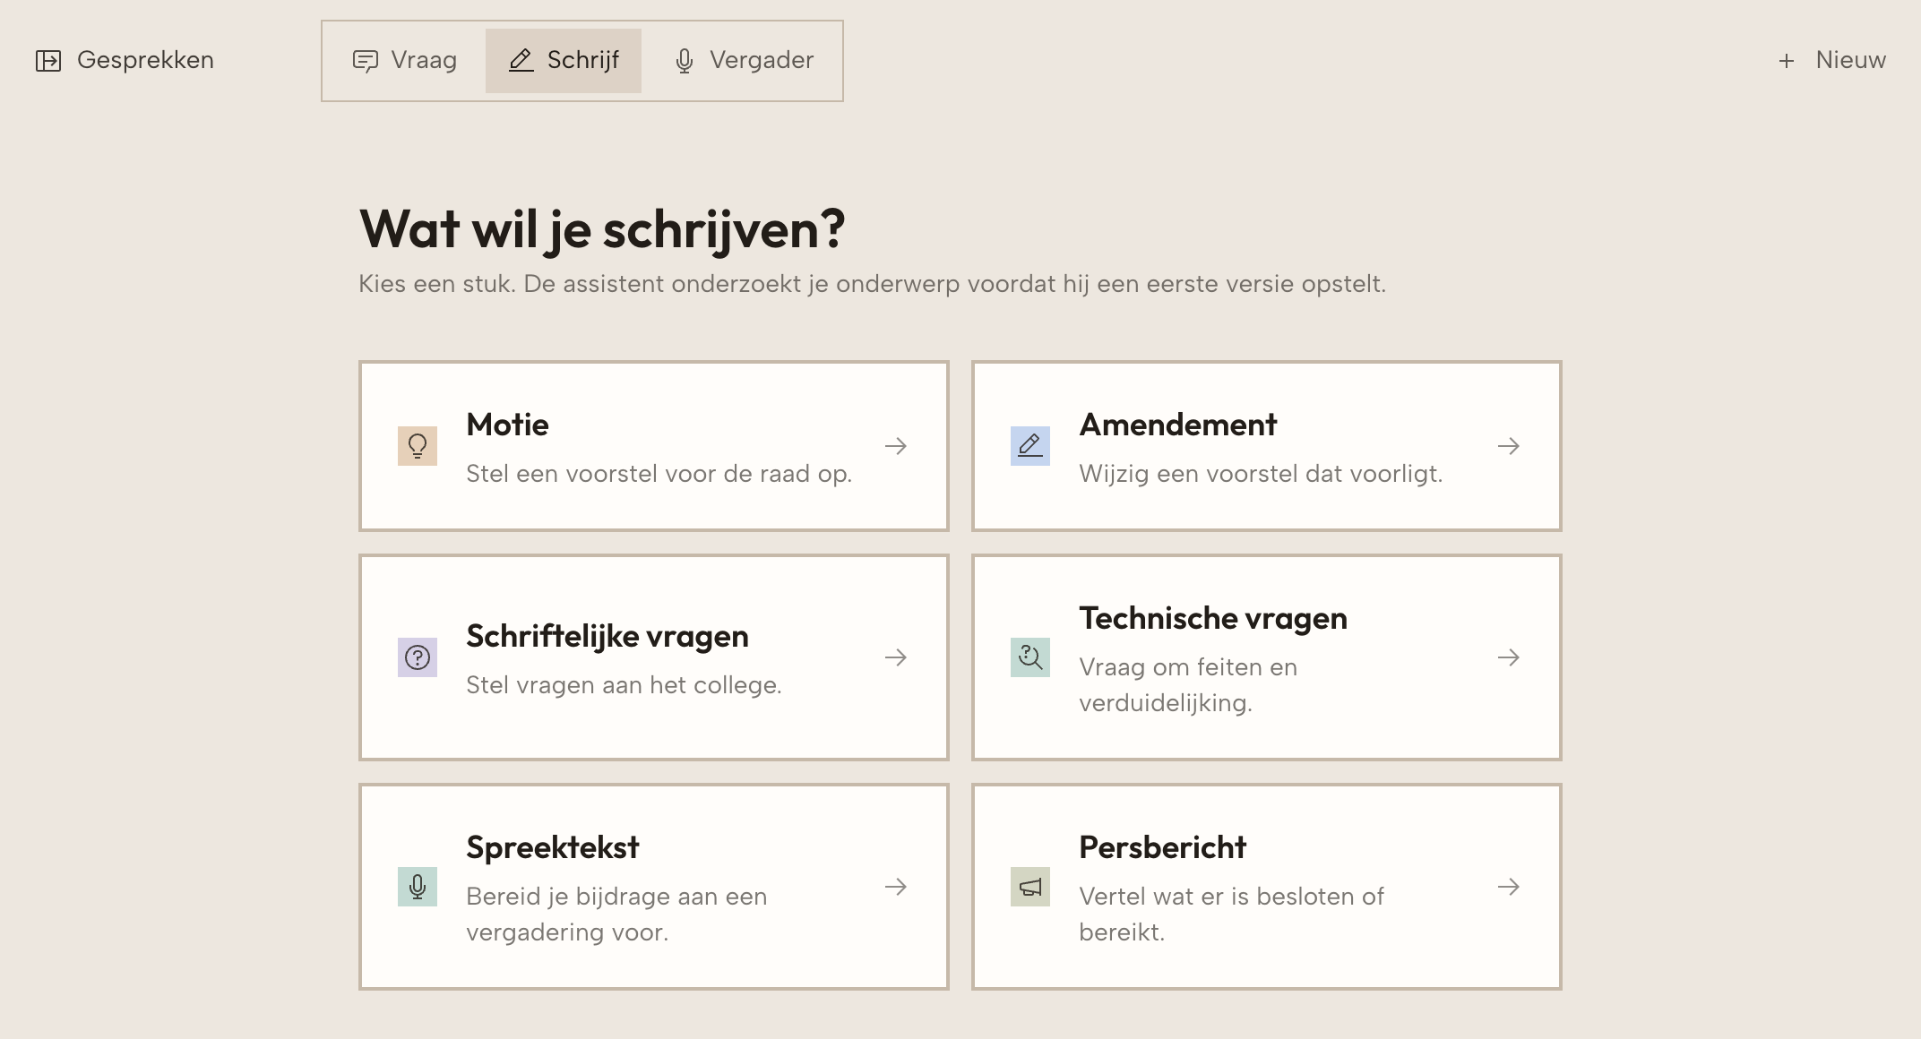1921x1039 pixels.
Task: Open the Gesprekken conversations list
Action: click(x=125, y=61)
